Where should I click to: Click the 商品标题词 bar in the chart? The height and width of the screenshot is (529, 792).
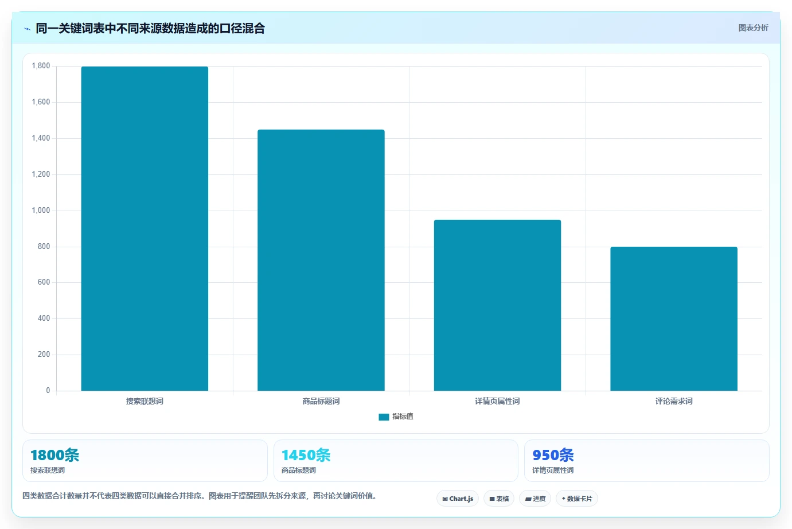click(x=321, y=260)
